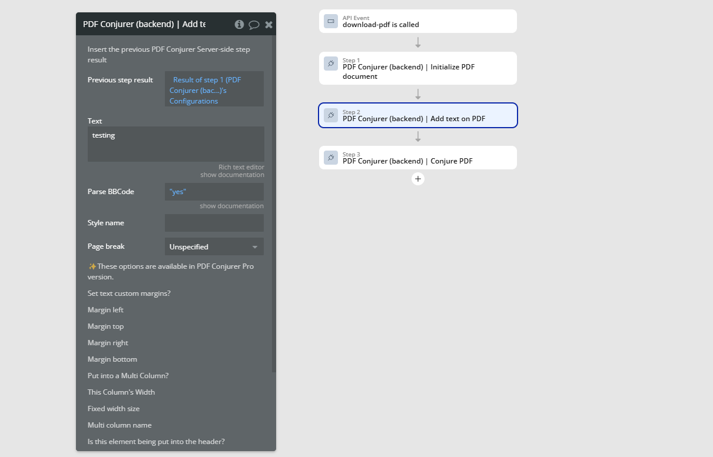Click the Fixed width size label
Image resolution: width=713 pixels, height=457 pixels.
[114, 409]
